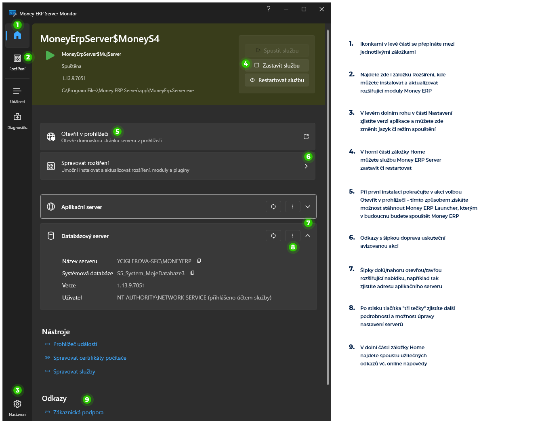
Task: Open the Otevřít v prohlížeči card
Action: [x=178, y=137]
